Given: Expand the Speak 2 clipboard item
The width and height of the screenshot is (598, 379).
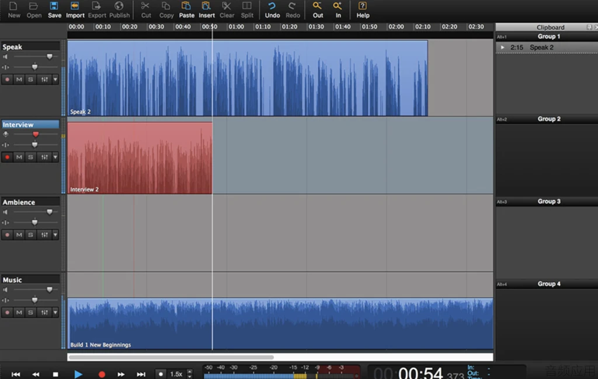Looking at the screenshot, I should [502, 47].
